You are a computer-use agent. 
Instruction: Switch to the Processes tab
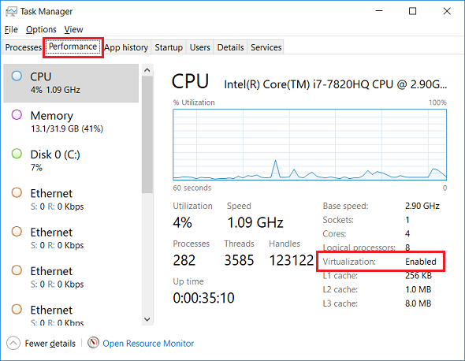point(23,47)
